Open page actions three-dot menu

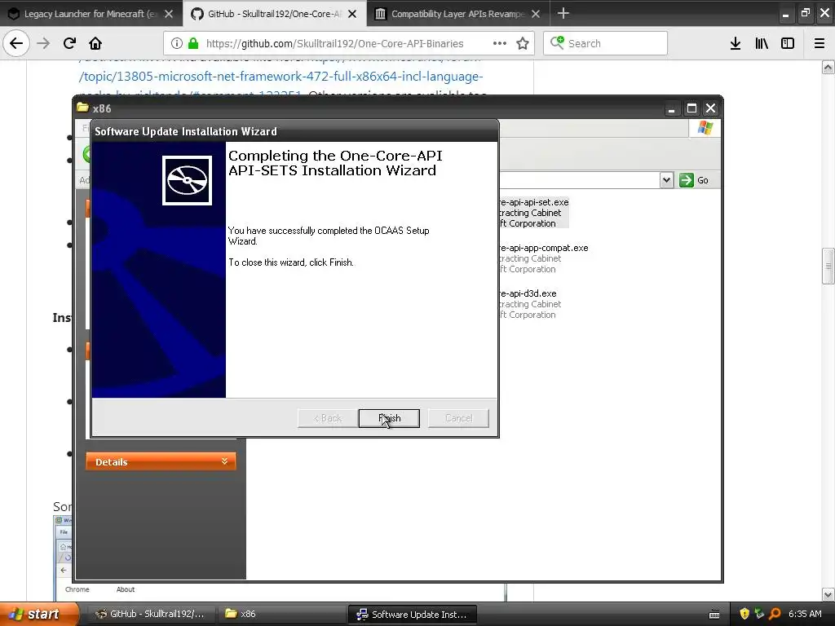(500, 43)
